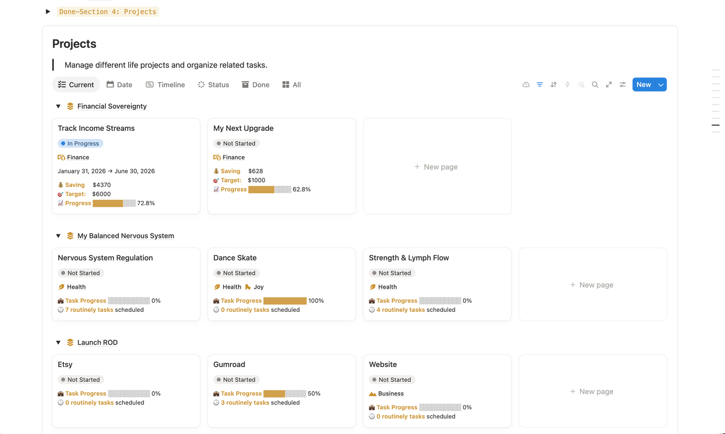Click the blue New button

pos(643,84)
